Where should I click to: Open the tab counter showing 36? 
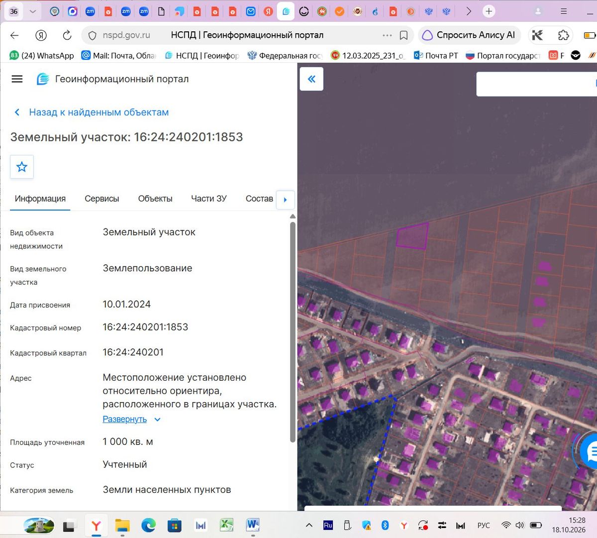tap(14, 11)
